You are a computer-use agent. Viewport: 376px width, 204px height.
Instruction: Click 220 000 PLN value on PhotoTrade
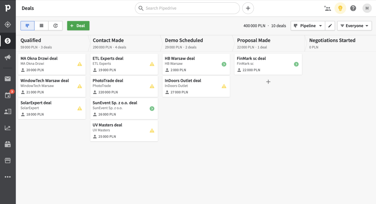point(108,92)
